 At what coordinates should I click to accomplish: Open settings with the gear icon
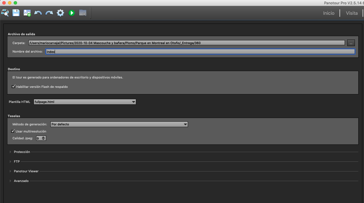(60, 13)
